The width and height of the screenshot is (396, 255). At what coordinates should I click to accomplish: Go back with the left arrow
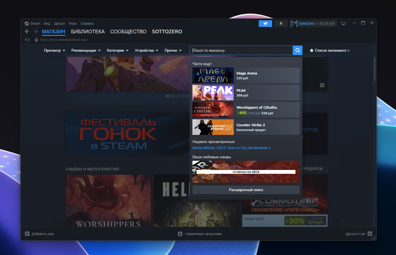(x=27, y=31)
